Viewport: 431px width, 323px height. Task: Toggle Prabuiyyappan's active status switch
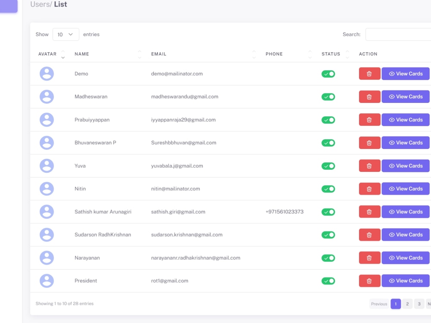coord(328,120)
